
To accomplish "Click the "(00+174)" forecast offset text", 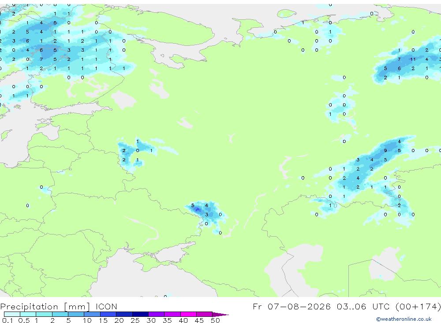I will [418, 306].
